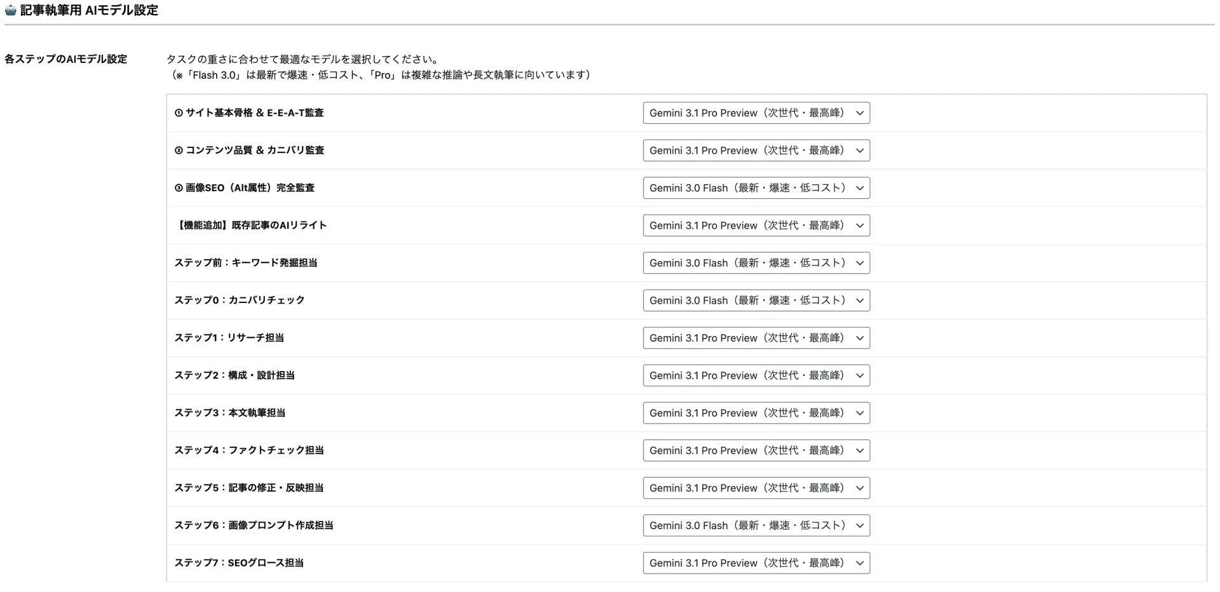Expand the ステップ0 カニバリチェック model dropdown

[x=756, y=300]
